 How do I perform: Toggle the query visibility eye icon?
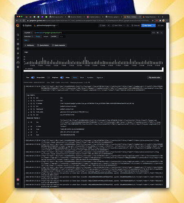(x=157, y=33)
